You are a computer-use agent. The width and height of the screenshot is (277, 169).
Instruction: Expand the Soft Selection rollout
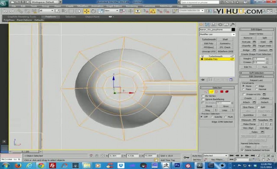pyautogui.click(x=257, y=73)
